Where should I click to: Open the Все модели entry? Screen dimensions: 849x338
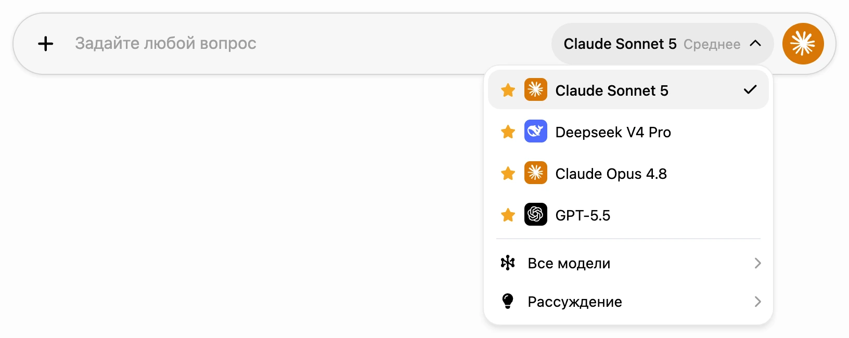point(628,263)
